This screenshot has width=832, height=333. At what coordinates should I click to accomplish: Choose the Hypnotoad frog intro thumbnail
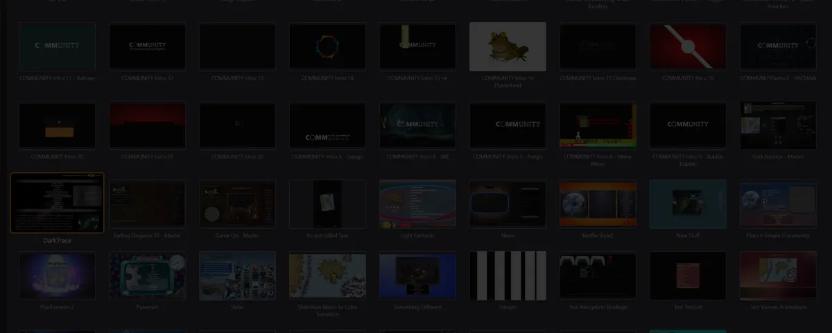508,46
